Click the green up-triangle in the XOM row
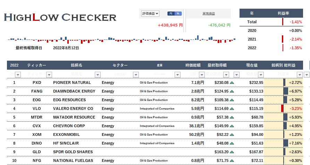310x165 pixels. pyautogui.click(x=232, y=134)
